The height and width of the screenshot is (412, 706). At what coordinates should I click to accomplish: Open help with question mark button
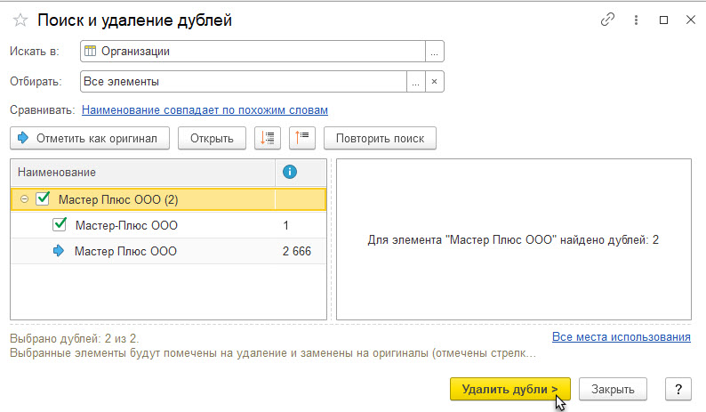678,389
